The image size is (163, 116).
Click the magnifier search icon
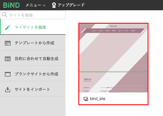click(x=5, y=15)
